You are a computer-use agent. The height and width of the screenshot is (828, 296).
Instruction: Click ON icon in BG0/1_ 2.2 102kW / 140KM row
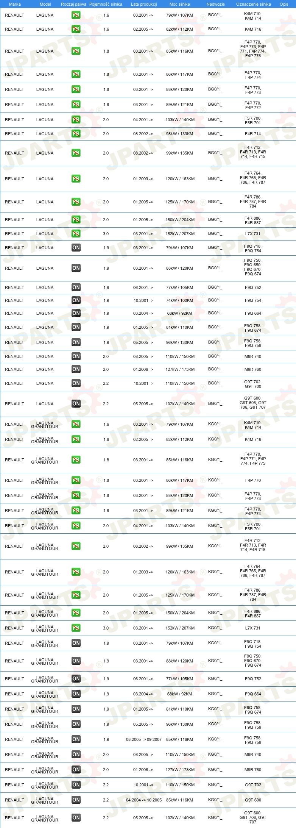tap(76, 404)
